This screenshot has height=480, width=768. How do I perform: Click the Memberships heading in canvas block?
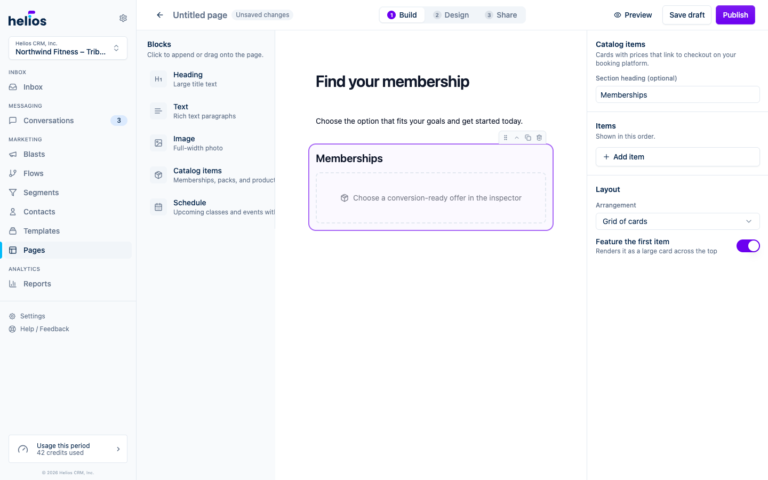tap(349, 158)
